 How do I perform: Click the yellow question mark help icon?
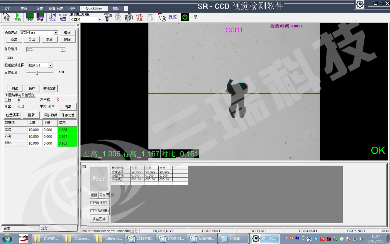click(x=196, y=17)
